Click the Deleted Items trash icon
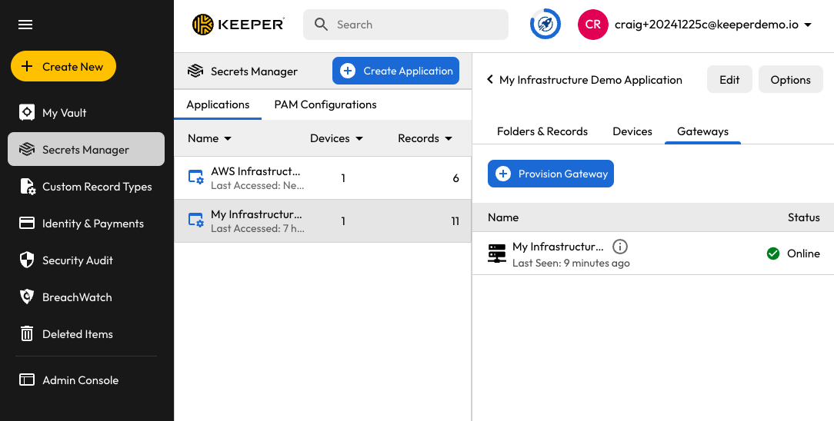This screenshot has height=421, width=834. pos(27,334)
